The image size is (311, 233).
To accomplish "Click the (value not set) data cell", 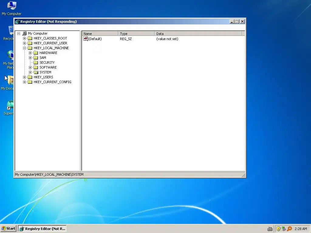I will pos(167,39).
